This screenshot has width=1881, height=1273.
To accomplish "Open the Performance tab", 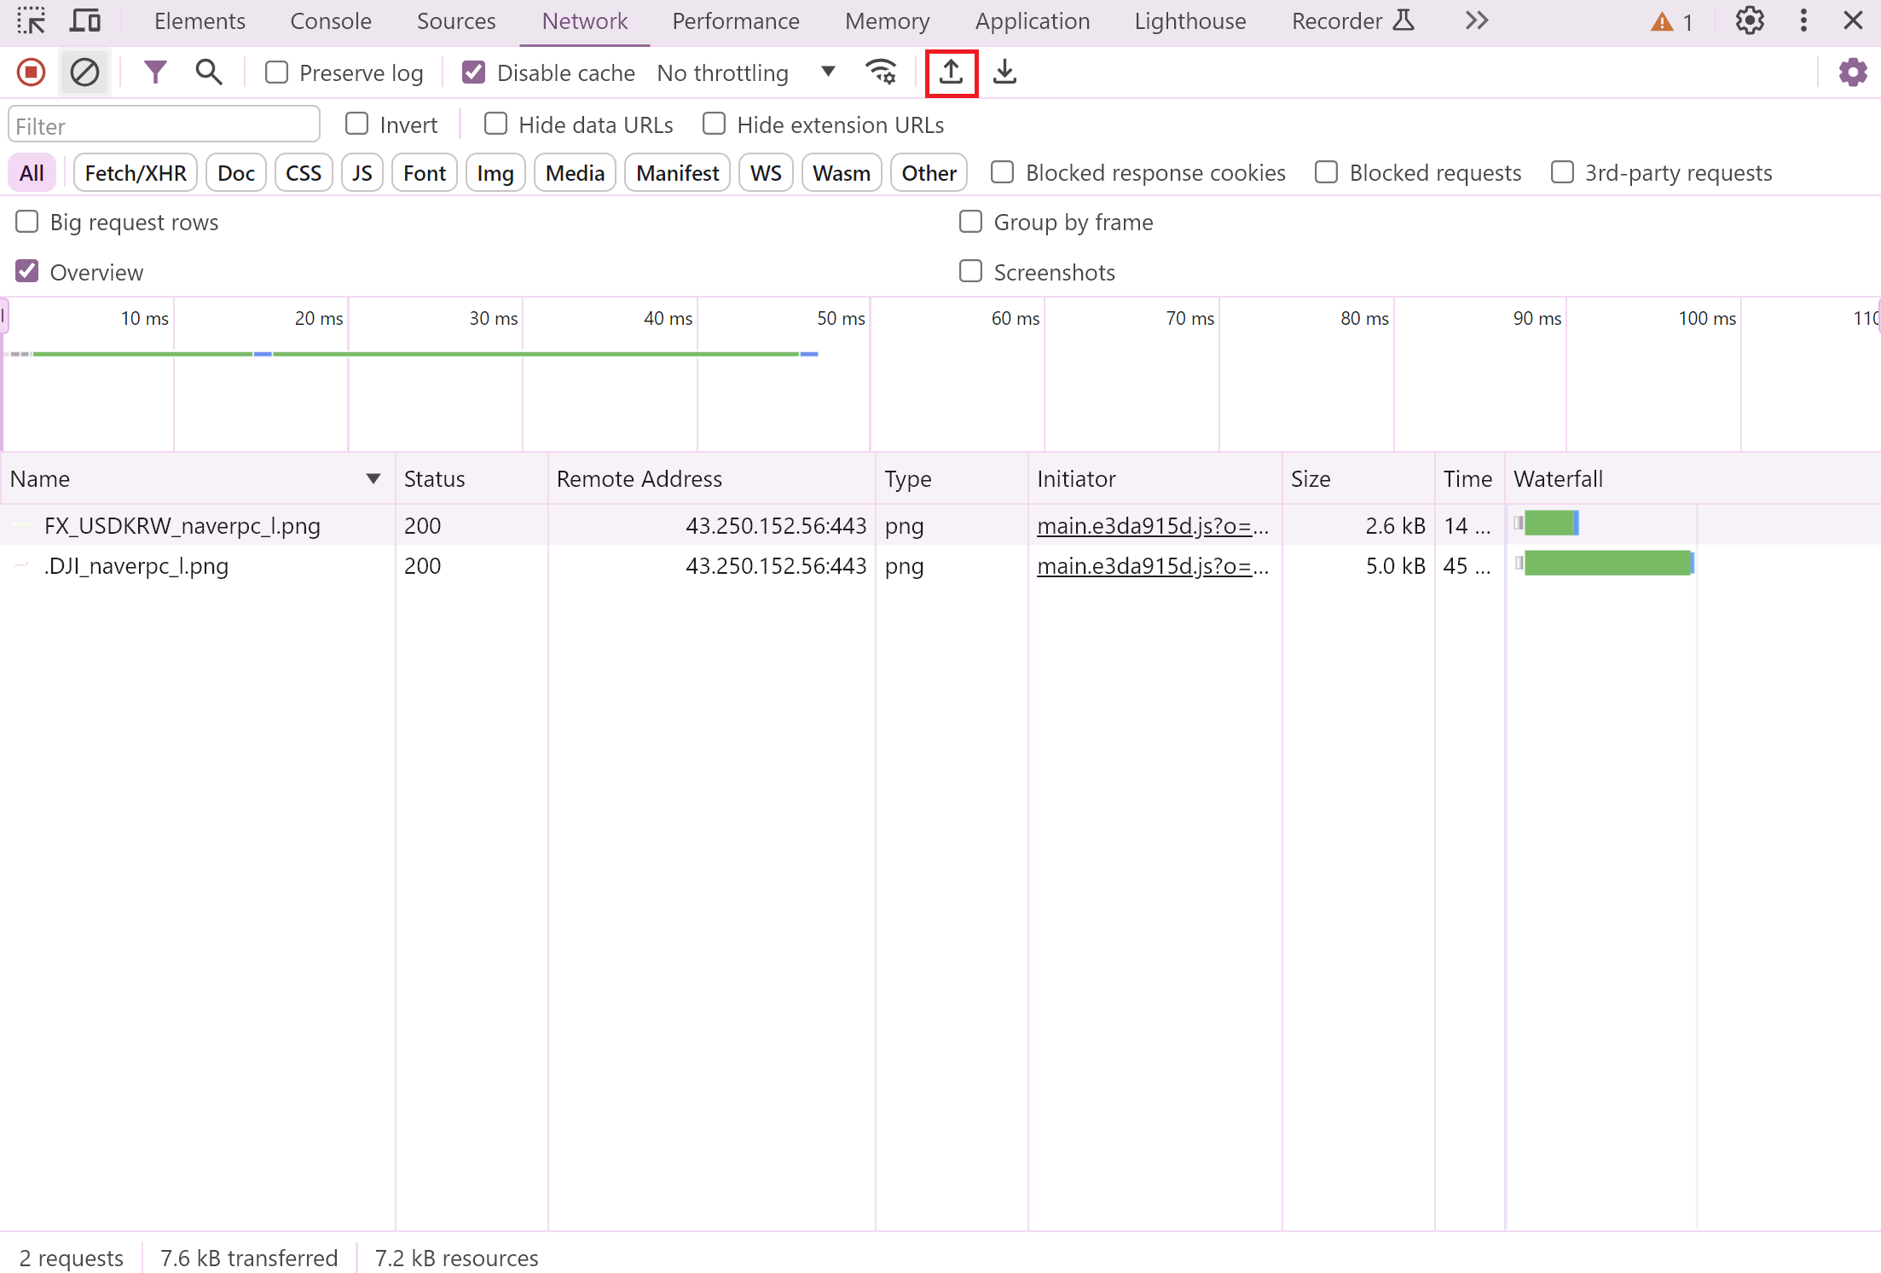I will 735,20.
